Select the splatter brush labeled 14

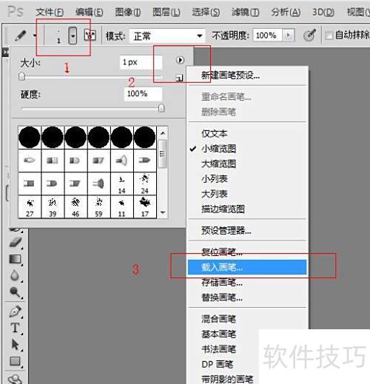coord(121,184)
